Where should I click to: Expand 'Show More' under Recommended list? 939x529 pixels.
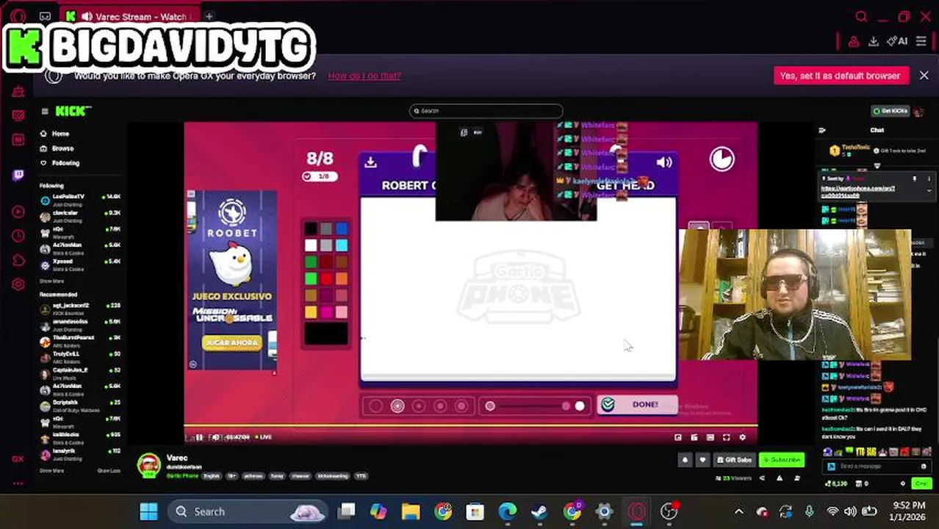click(51, 471)
